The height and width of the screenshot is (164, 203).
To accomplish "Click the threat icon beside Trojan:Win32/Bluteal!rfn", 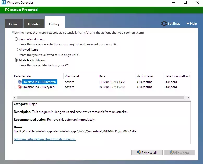I will tap(20, 82).
